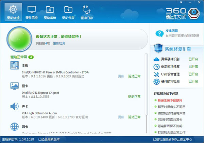Click the 驱动损坏修复 restore icon
This screenshot has width=204, height=143.
pyautogui.click(x=156, y=67)
